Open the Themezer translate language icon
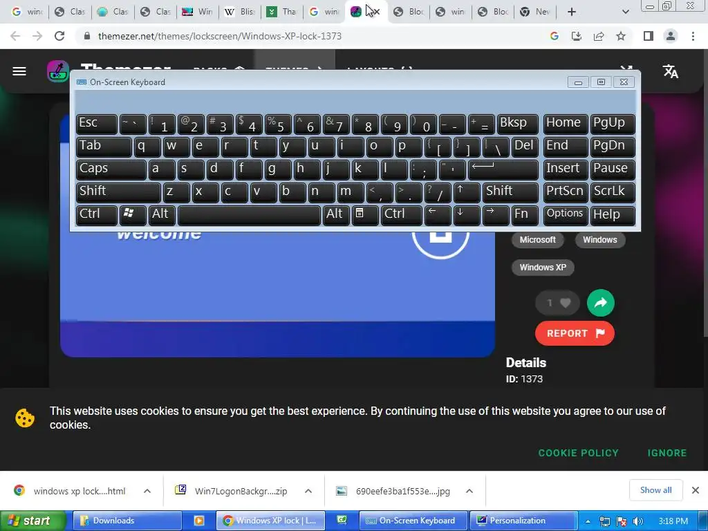This screenshot has width=708, height=531. click(x=671, y=71)
